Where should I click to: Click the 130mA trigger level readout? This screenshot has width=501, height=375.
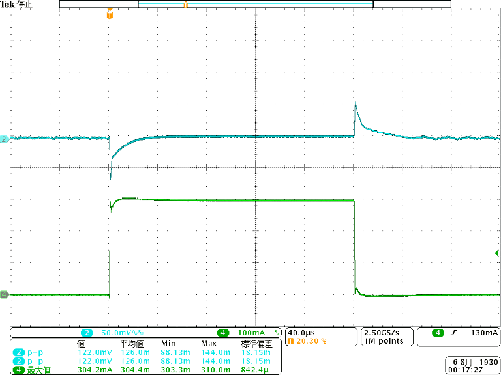[x=483, y=333]
